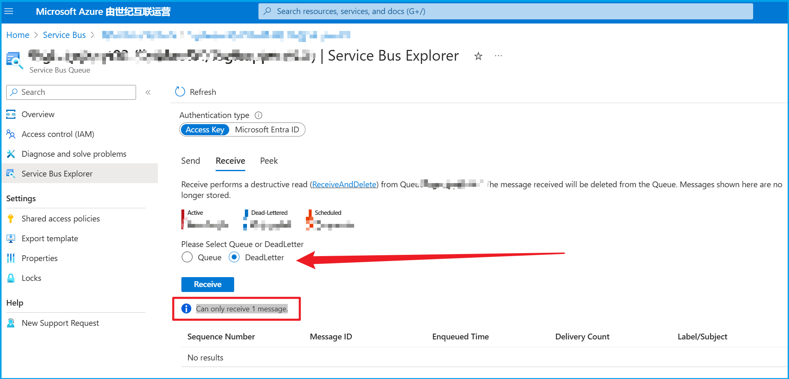789x379 pixels.
Task: Choose Access Key authentication type
Action: [205, 129]
